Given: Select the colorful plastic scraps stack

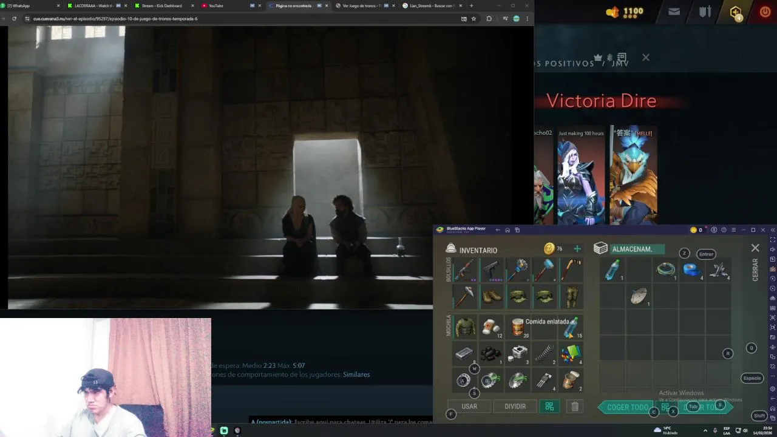Looking at the screenshot, I should pos(571,353).
